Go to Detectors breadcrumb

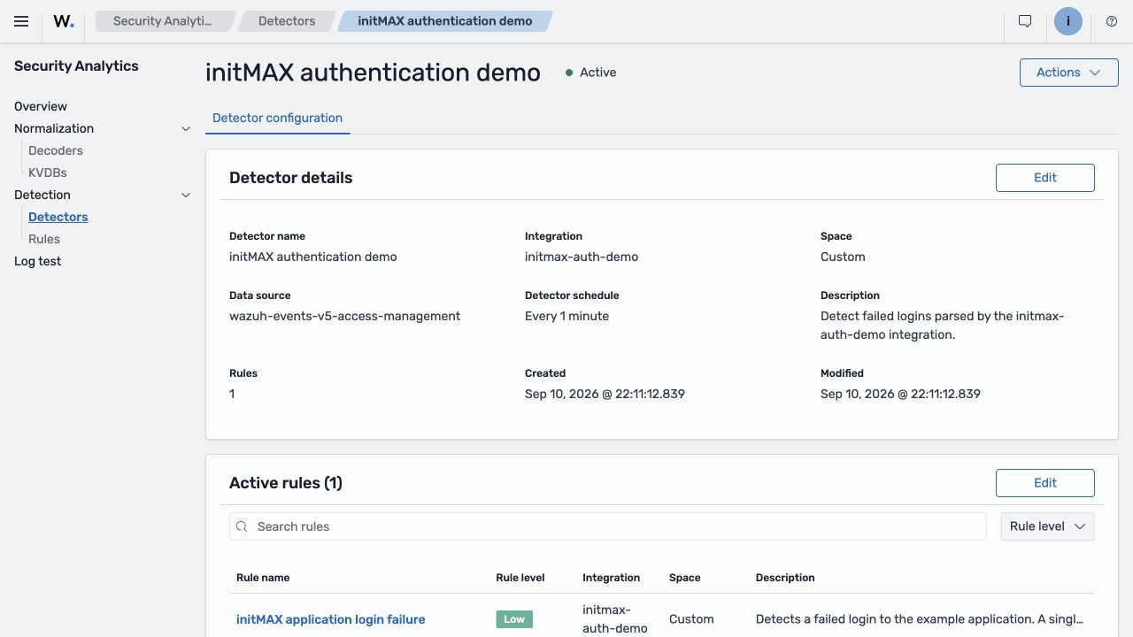coord(287,21)
